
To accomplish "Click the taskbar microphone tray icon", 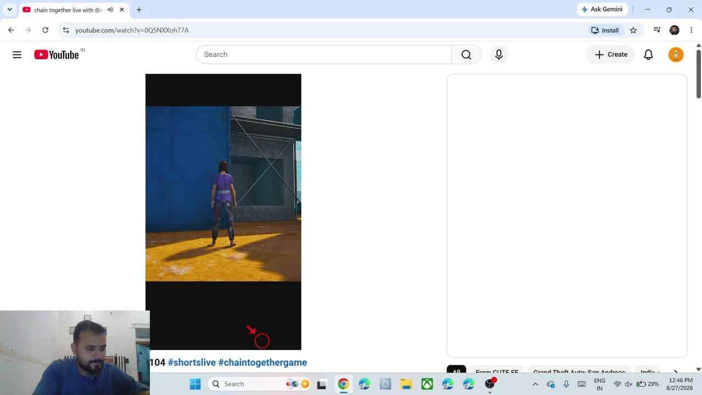I will click(x=566, y=384).
